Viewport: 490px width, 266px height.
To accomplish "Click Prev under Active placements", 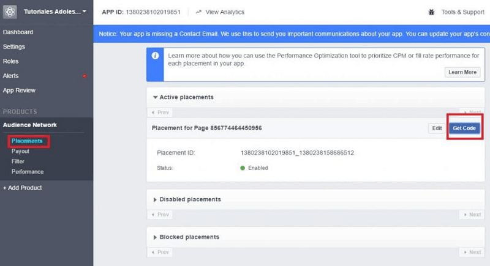I will click(160, 113).
